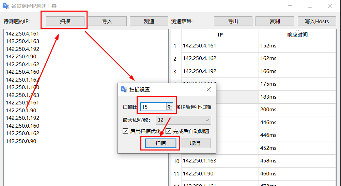Click result cell 142.250.1.90 in row 11
The width and height of the screenshot is (341, 186).
[220, 174]
